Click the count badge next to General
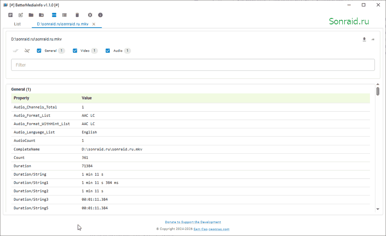The width and height of the screenshot is (386, 236). pyautogui.click(x=61, y=51)
